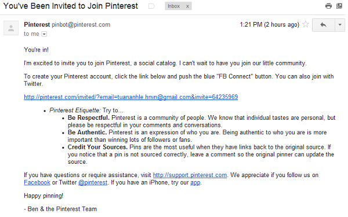Click the "to me" recipient text
Viewport: 348px width, 217px height.
click(x=31, y=34)
